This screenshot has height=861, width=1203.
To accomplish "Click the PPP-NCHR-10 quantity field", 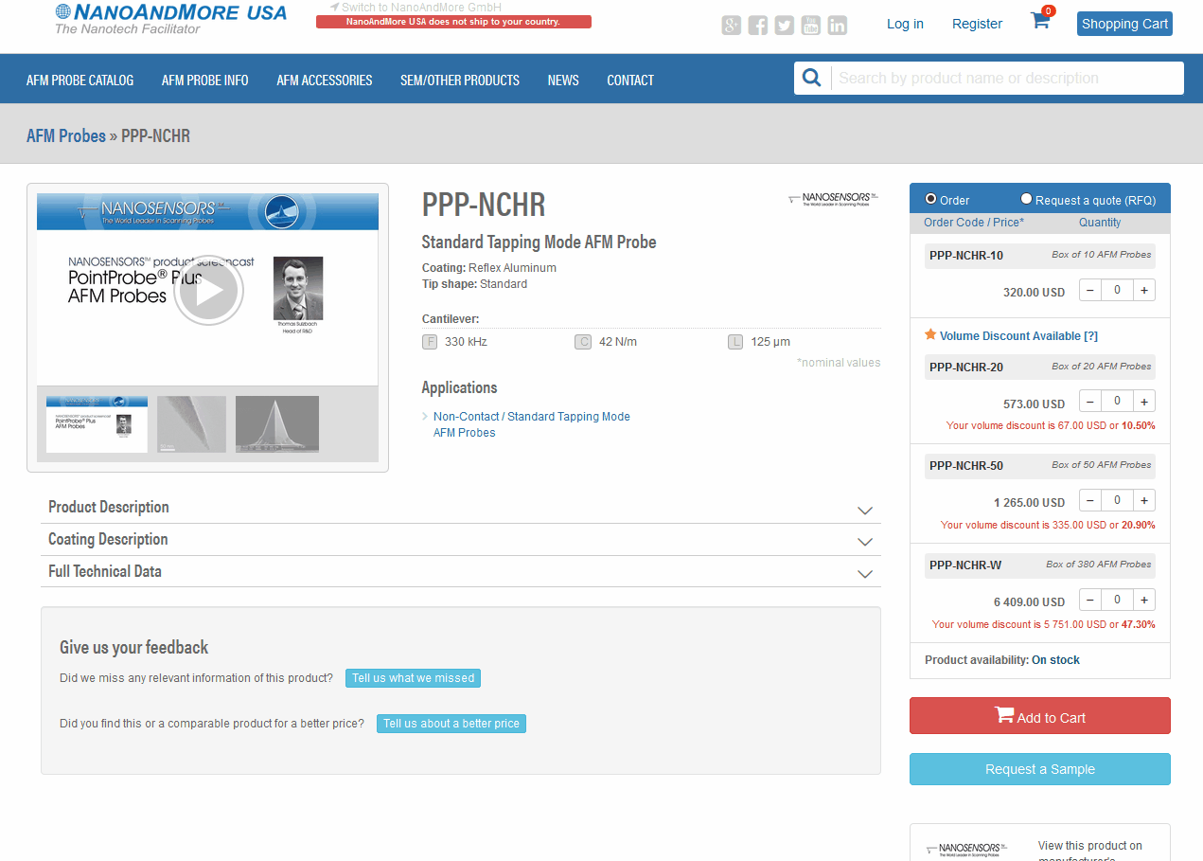I will pos(1117,291).
